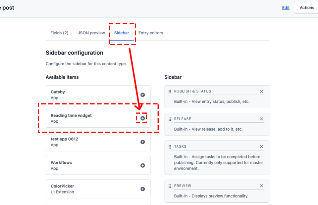This screenshot has width=318, height=205.
Task: Open JSON preview tab
Action: coord(91,33)
